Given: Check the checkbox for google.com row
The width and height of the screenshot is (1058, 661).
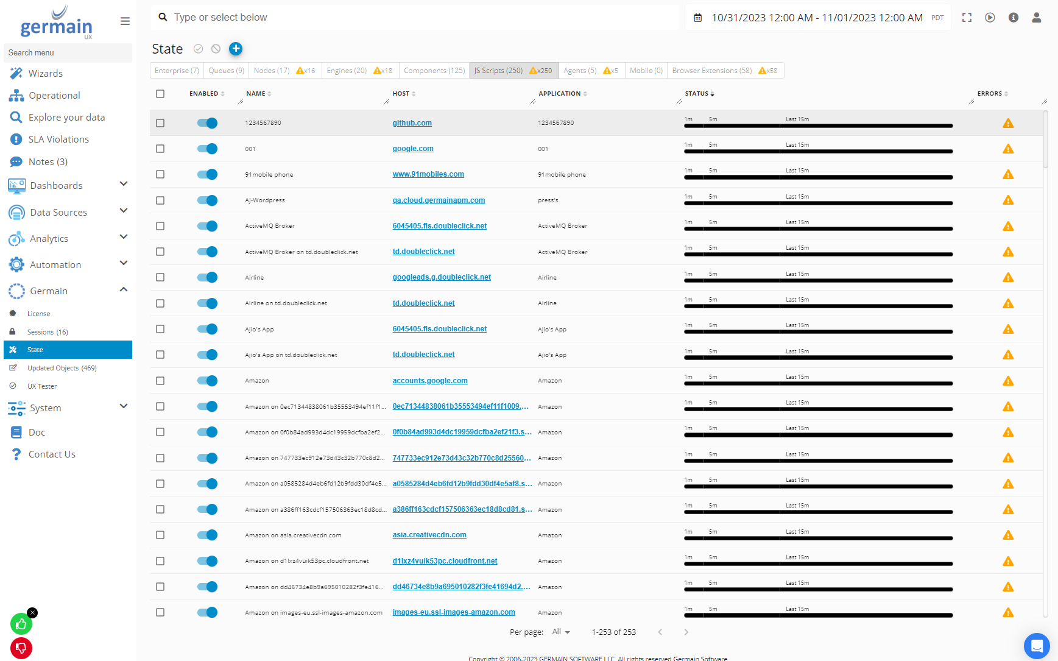Looking at the screenshot, I should click(160, 149).
